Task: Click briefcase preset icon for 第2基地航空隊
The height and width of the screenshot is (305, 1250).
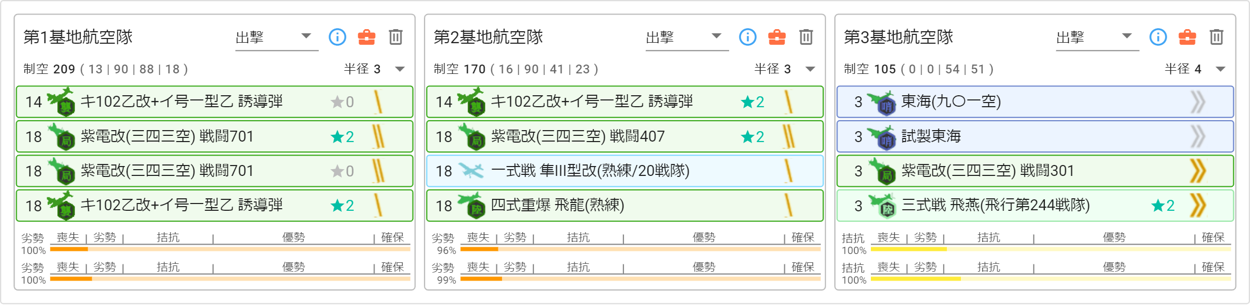Action: point(777,37)
